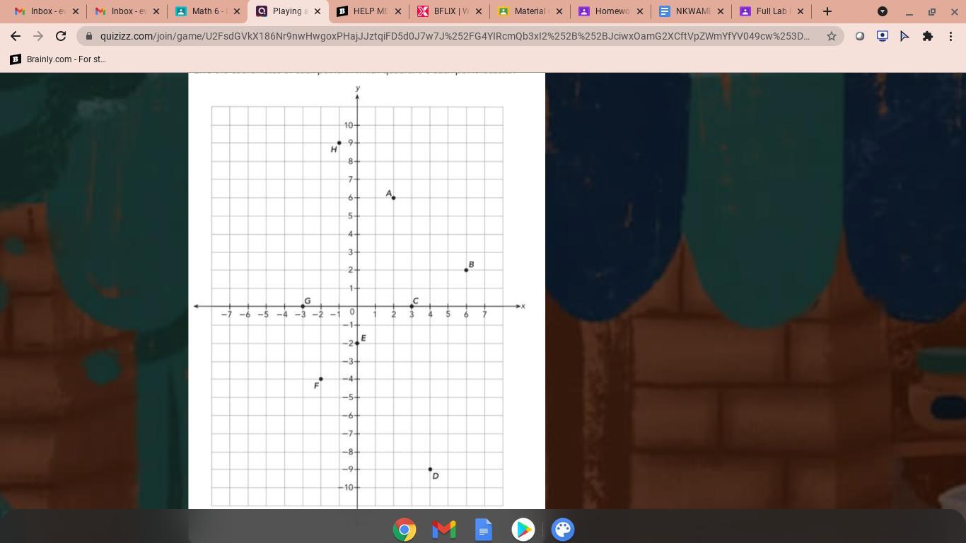966x543 pixels.
Task: Click the address bar URL field
Action: [x=455, y=36]
